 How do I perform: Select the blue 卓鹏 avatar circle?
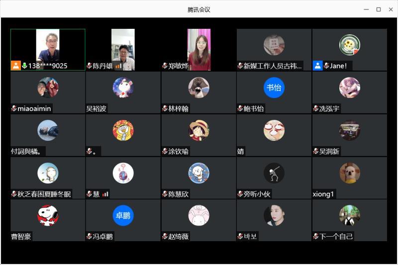click(123, 216)
